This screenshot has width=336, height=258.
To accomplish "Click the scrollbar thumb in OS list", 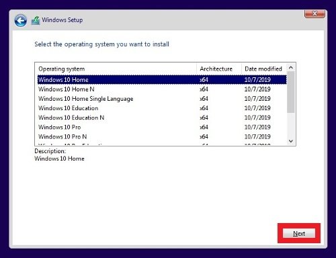I will pos(291,92).
